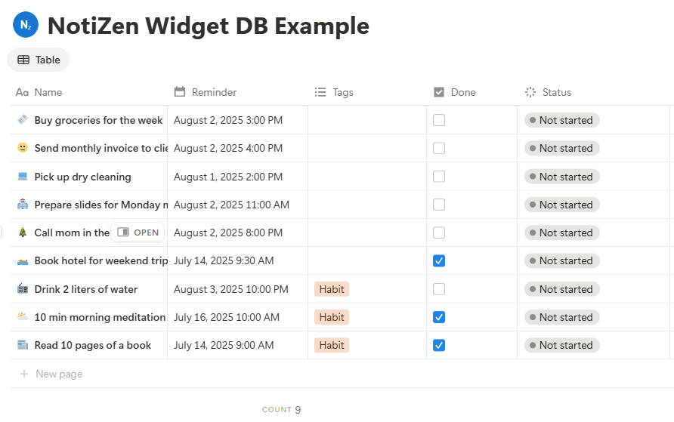Screen dimensions: 674x422
Task: Open the Reminder column header menu
Action: coord(214,92)
